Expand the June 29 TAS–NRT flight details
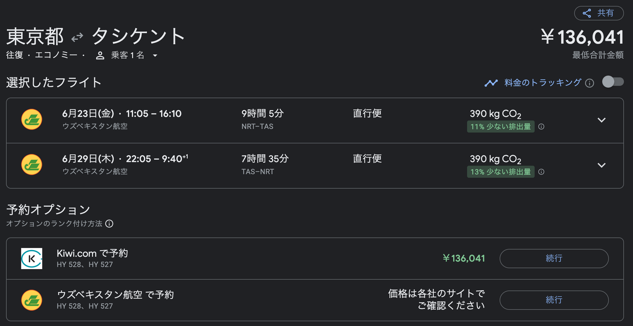633x326 pixels. (601, 165)
